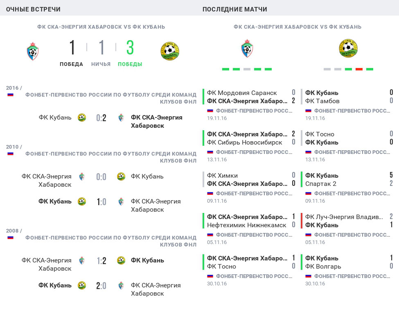This screenshot has width=399, height=312.
Task: Click the large SKA-Energiya crest under Очные встречи
Action: pyautogui.click(x=33, y=51)
